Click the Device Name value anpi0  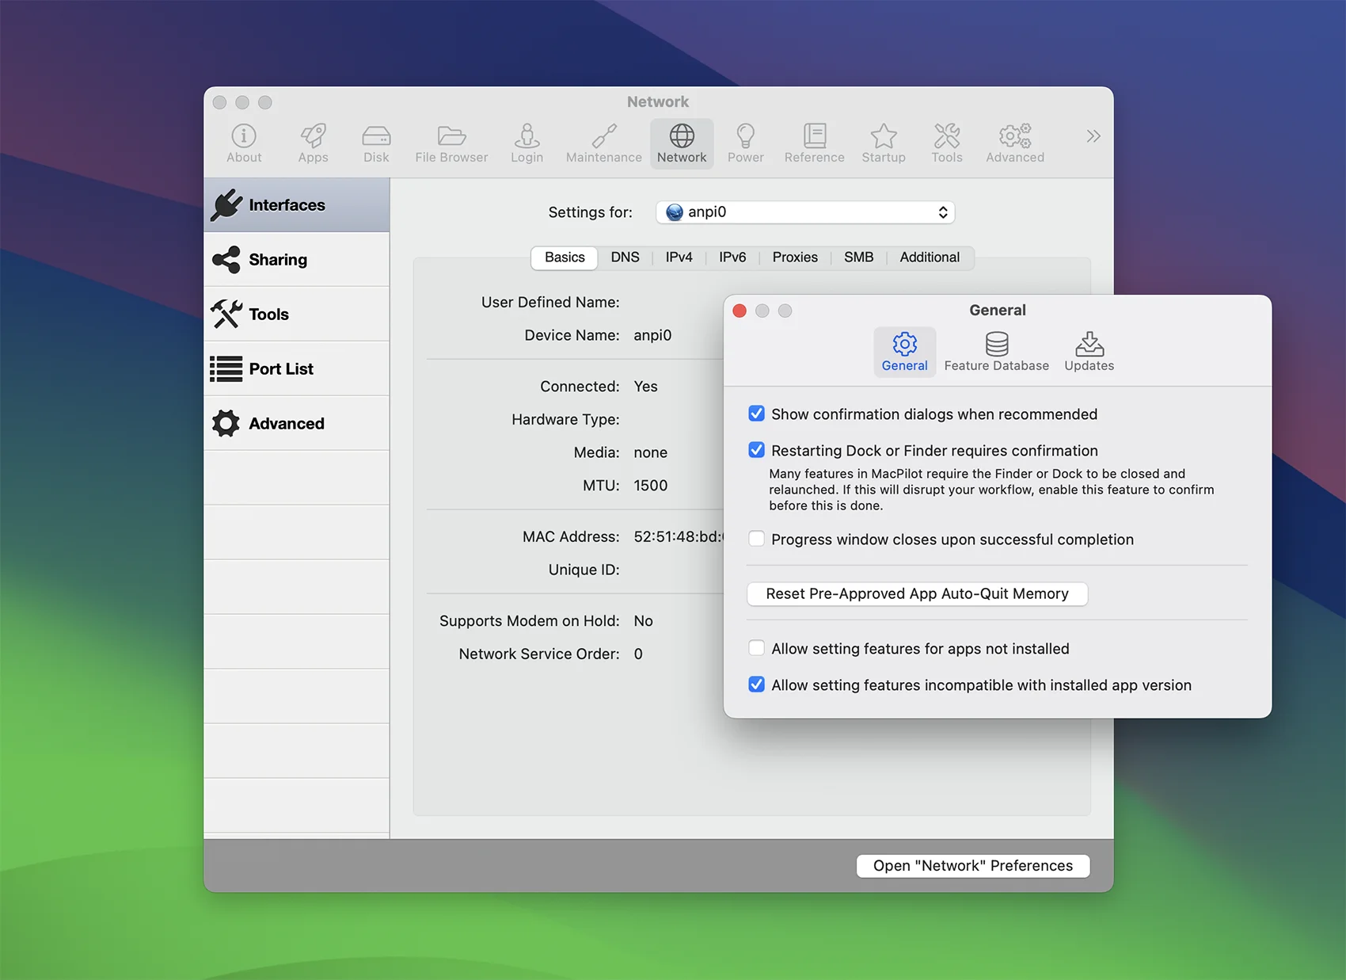tap(652, 335)
